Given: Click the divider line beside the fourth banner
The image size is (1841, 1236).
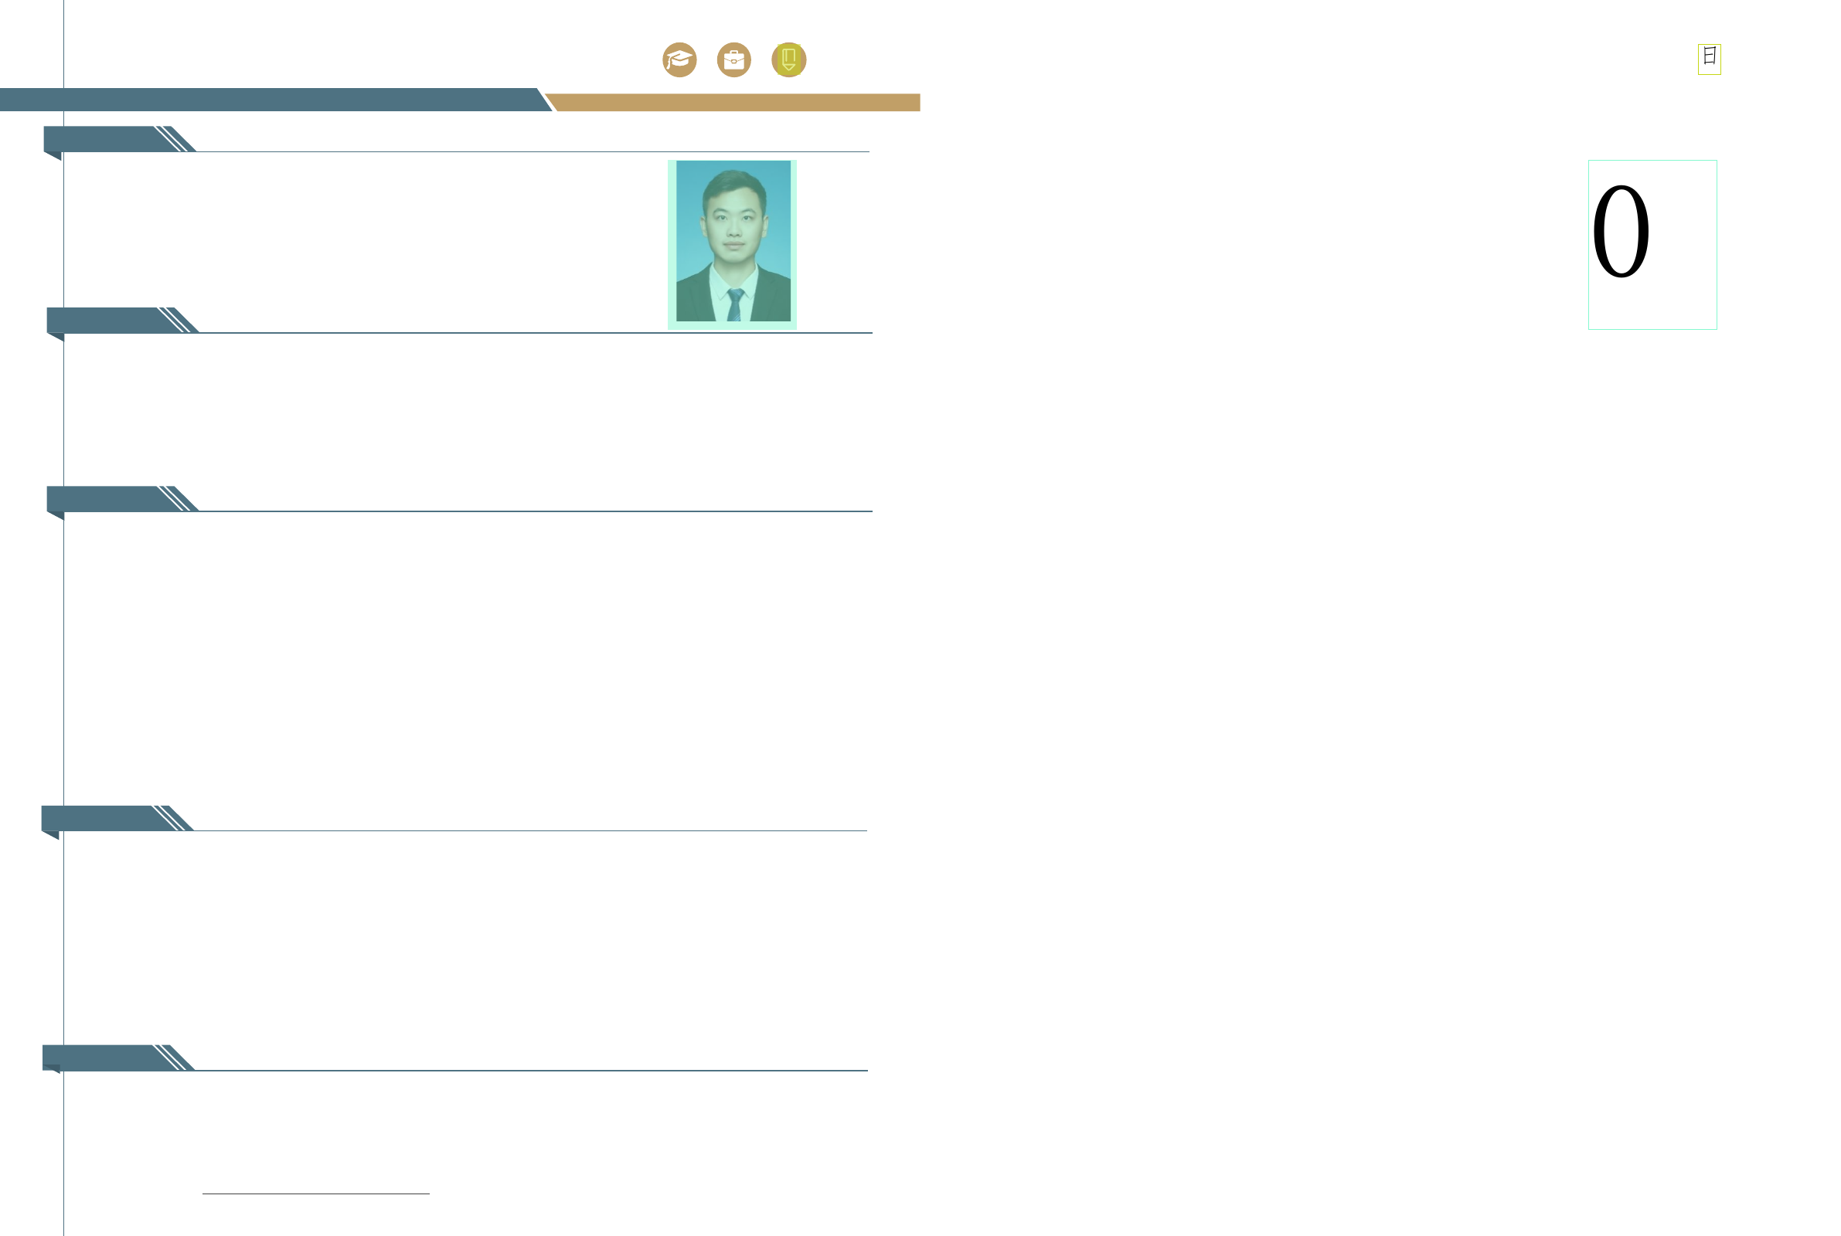Looking at the screenshot, I should point(530,831).
